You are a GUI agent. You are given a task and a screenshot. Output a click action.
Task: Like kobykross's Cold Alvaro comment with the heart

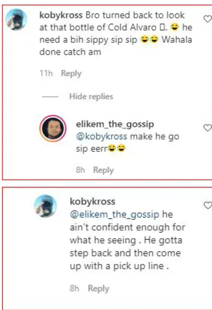(208, 19)
